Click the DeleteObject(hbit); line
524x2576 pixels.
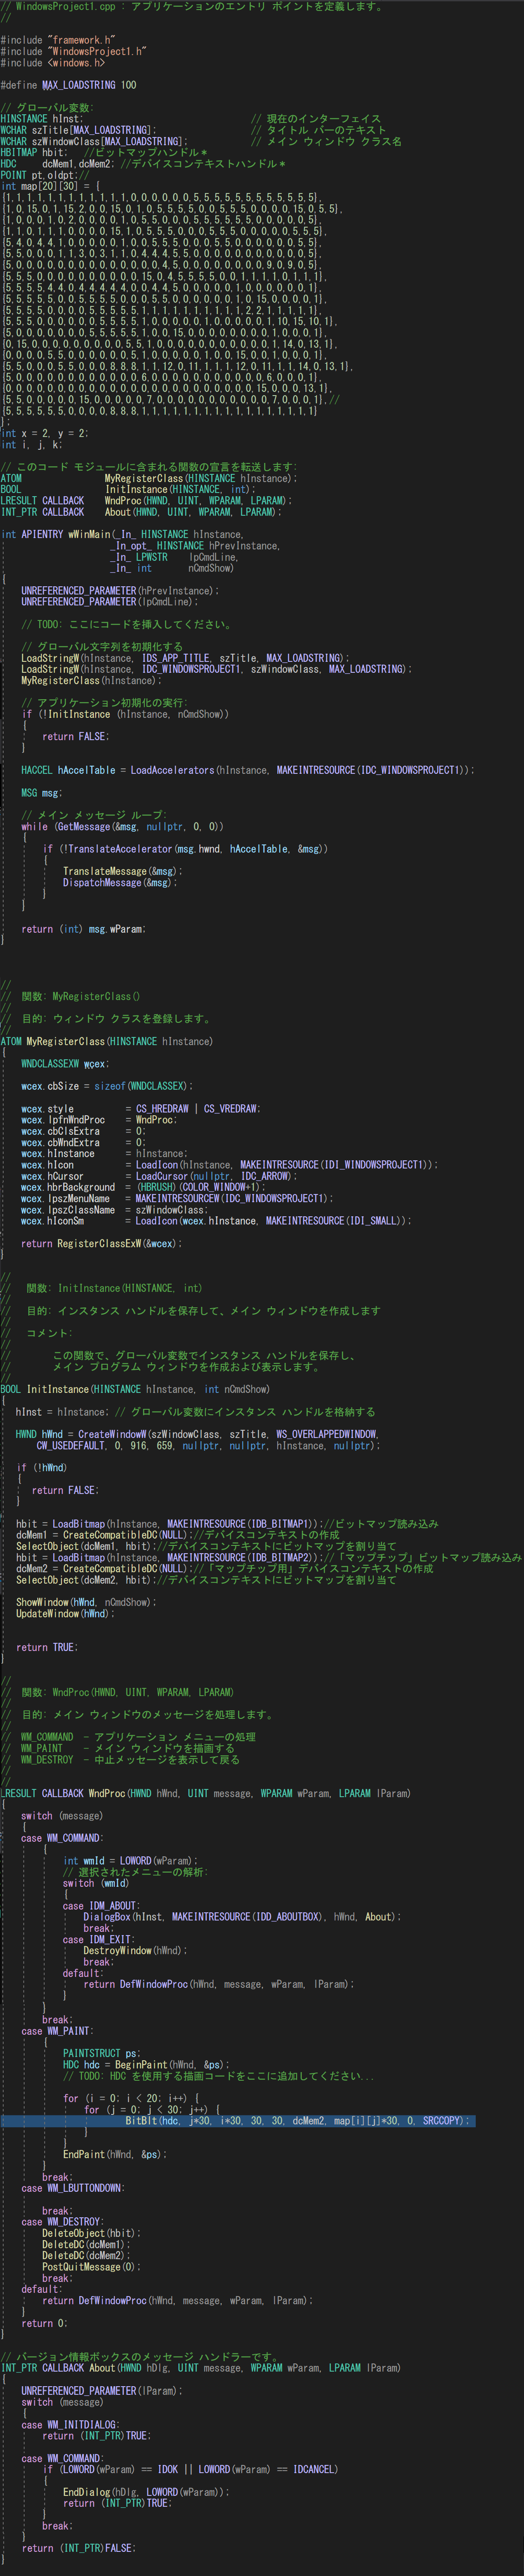click(x=92, y=2233)
